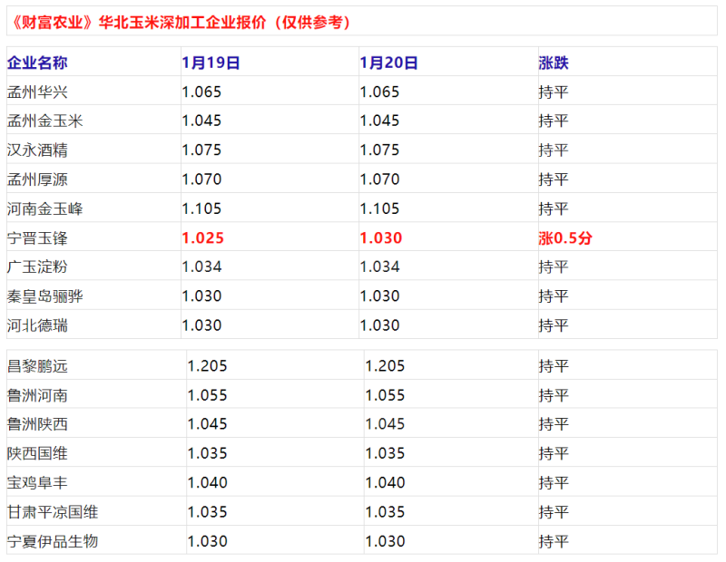Click the 秦皇岛骊骅 company name cell

coord(44,296)
